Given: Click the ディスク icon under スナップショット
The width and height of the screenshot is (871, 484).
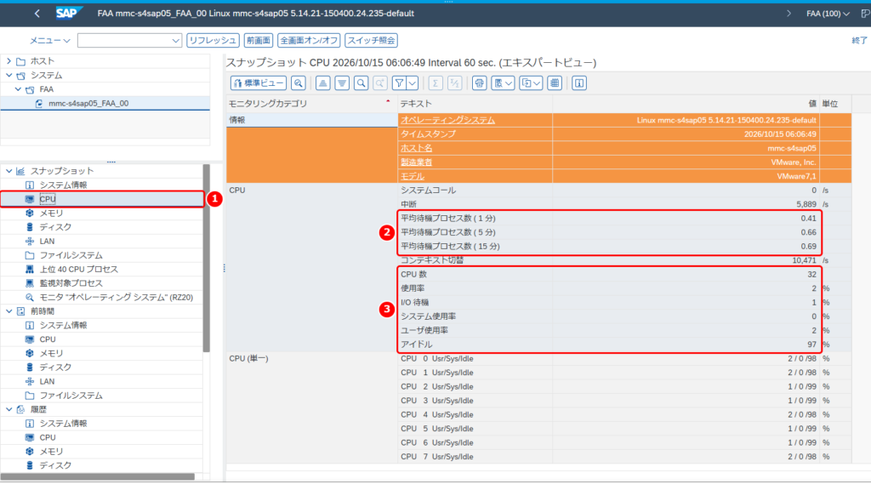Looking at the screenshot, I should (30, 227).
